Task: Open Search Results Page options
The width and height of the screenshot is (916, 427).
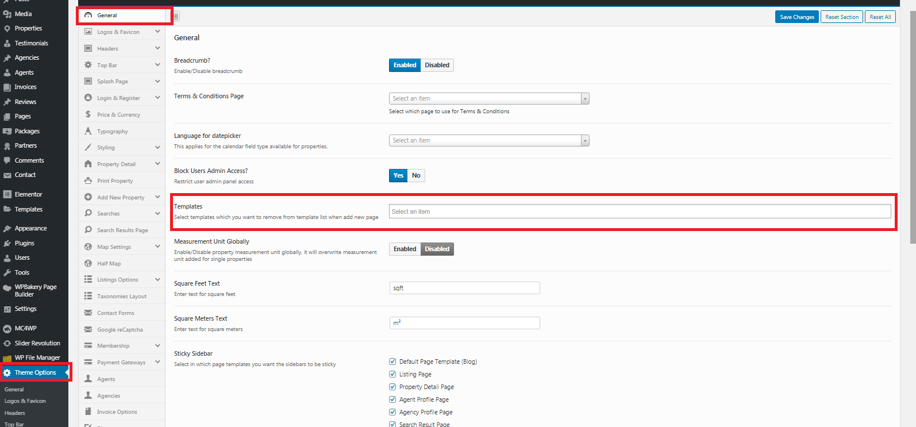Action: click(x=122, y=230)
